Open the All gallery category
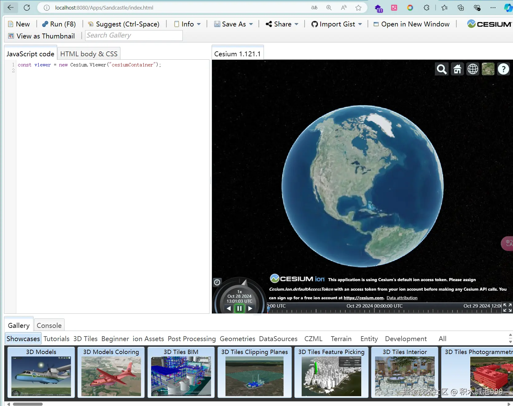Screen dimensions: 513x406 coord(442,339)
